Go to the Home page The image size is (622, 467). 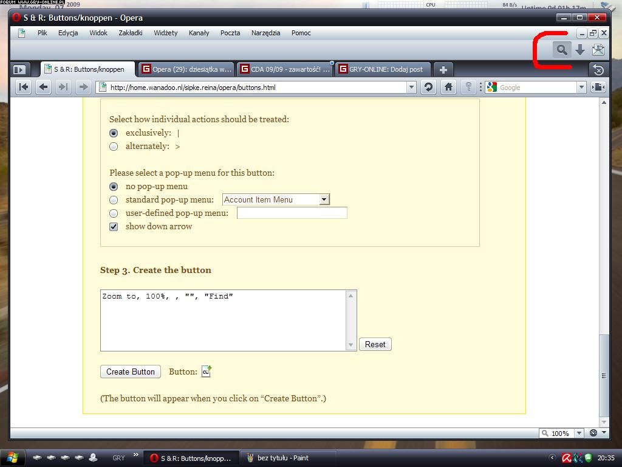pyautogui.click(x=448, y=87)
